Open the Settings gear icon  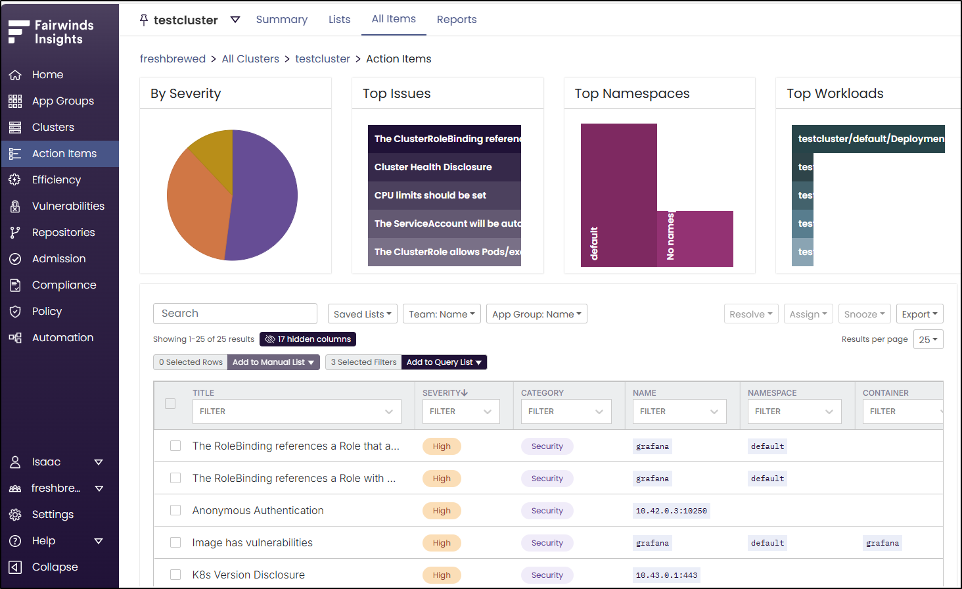[15, 515]
